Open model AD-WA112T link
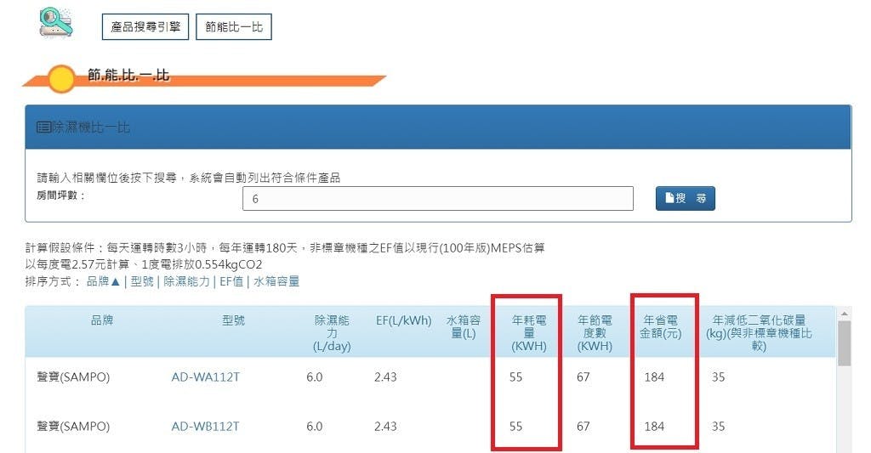 (206, 377)
